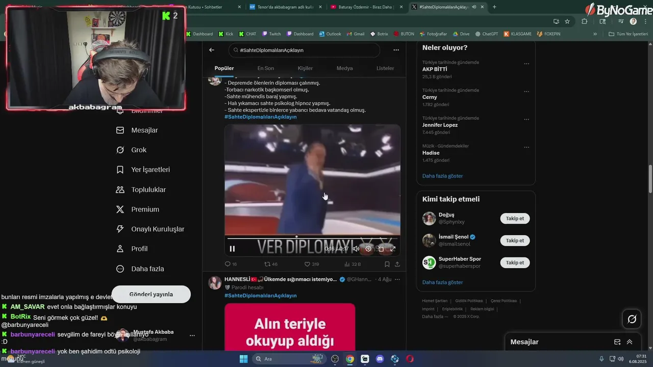The width and height of the screenshot is (653, 367).
Task: Open Gmail bookmark
Action: coord(356,34)
